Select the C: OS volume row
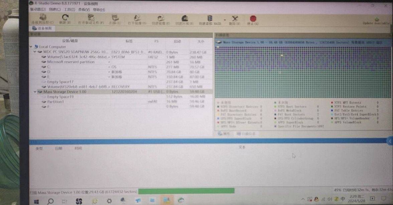This screenshot has height=205, width=393. coord(121,67)
